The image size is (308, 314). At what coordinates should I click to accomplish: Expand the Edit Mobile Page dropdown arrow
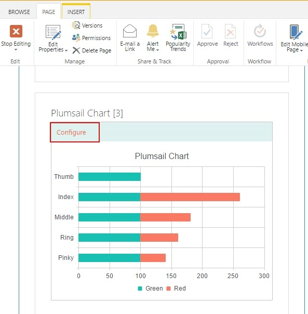click(301, 50)
